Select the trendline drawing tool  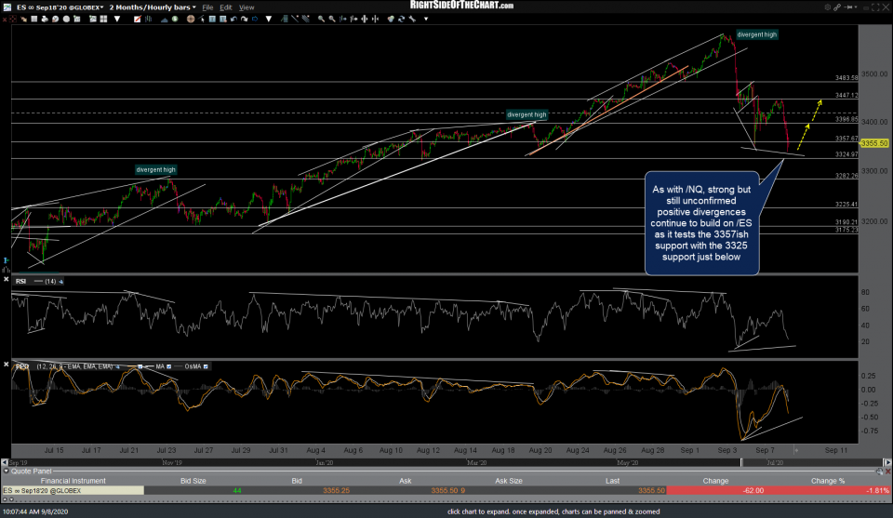[x=295, y=19]
